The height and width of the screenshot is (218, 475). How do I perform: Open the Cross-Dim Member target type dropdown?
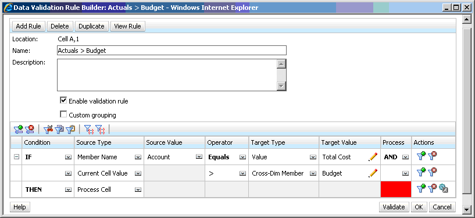(x=312, y=173)
